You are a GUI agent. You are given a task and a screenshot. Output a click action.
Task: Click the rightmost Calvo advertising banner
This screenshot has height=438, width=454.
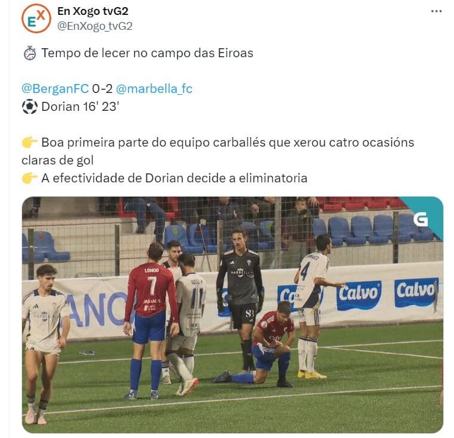click(416, 292)
